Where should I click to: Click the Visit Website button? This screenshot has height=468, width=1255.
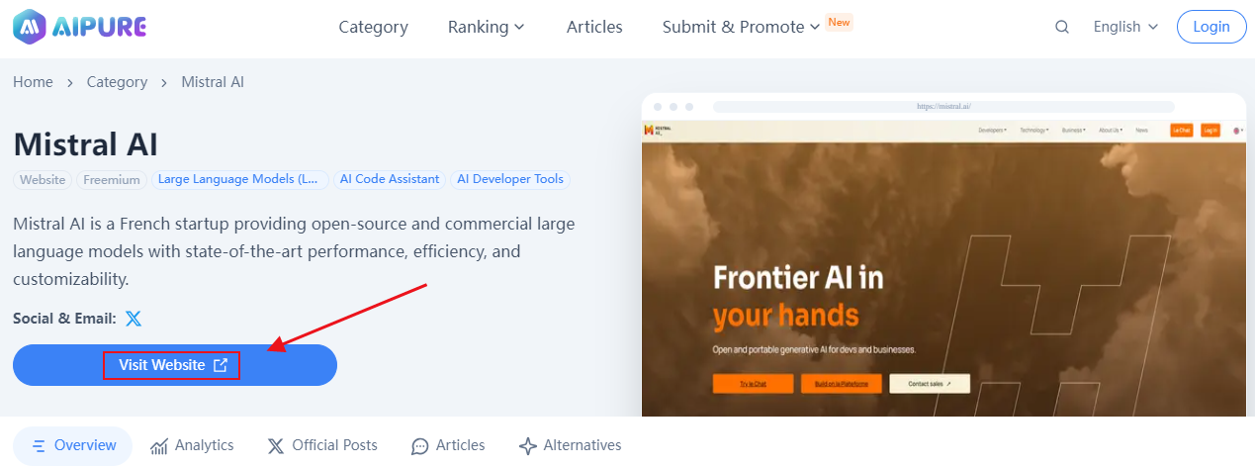coord(175,365)
